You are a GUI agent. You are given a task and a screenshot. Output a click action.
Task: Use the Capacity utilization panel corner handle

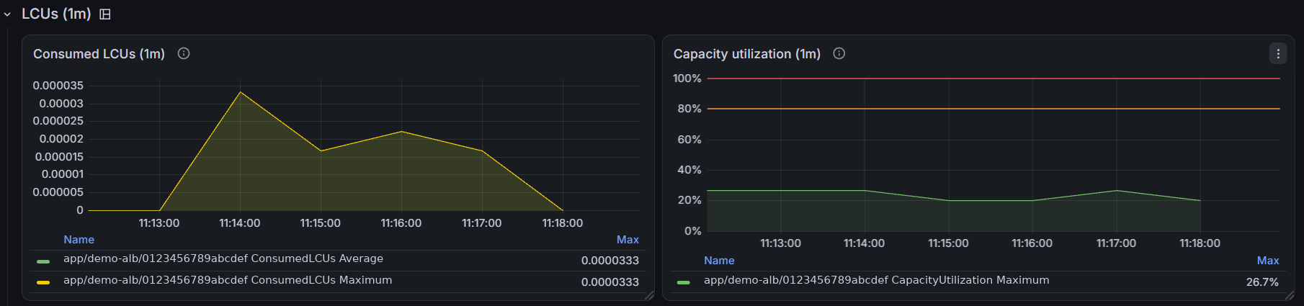(x=1290, y=295)
